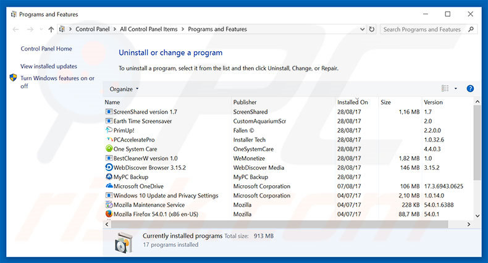The image size is (488, 263).
Task: Click the refresh button in address bar
Action: 372,29
